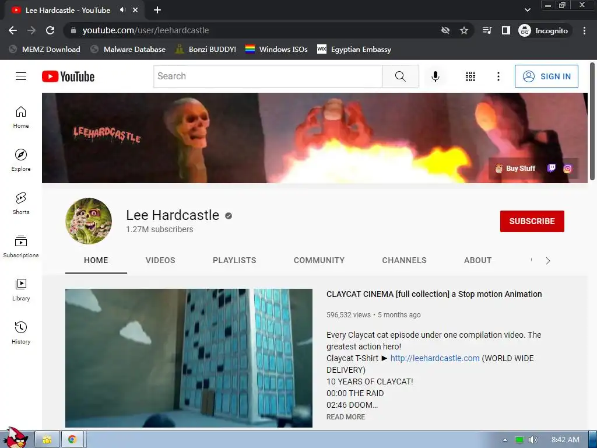Play the CLAYCAT CINEMA video thumbnail
This screenshot has height=448, width=597.
(189, 358)
